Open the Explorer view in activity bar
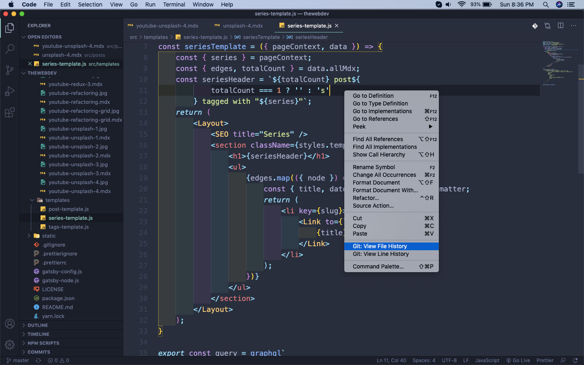 [10, 28]
